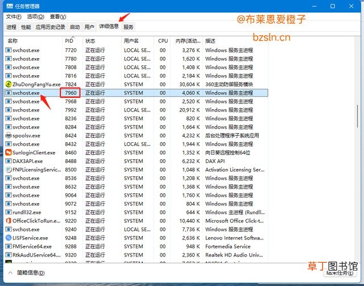
Task: Click the spoolsv.exe printer icon
Action: click(9, 135)
